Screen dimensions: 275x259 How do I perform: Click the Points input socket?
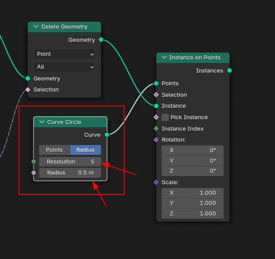coord(156,83)
